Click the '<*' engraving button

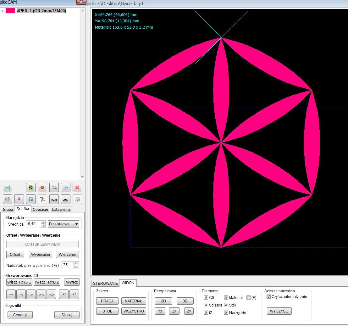point(64,294)
